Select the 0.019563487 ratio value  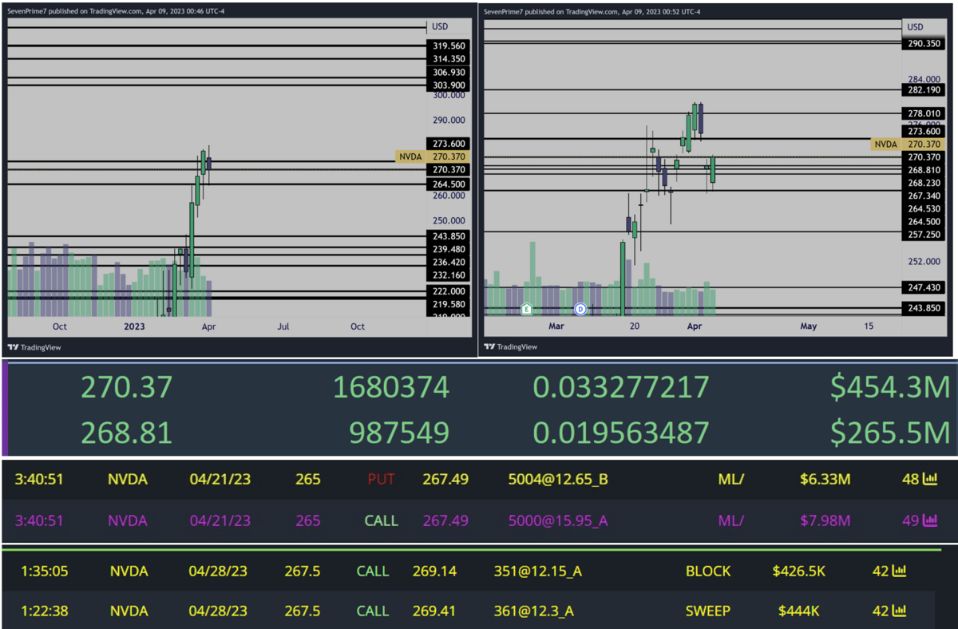pos(621,432)
